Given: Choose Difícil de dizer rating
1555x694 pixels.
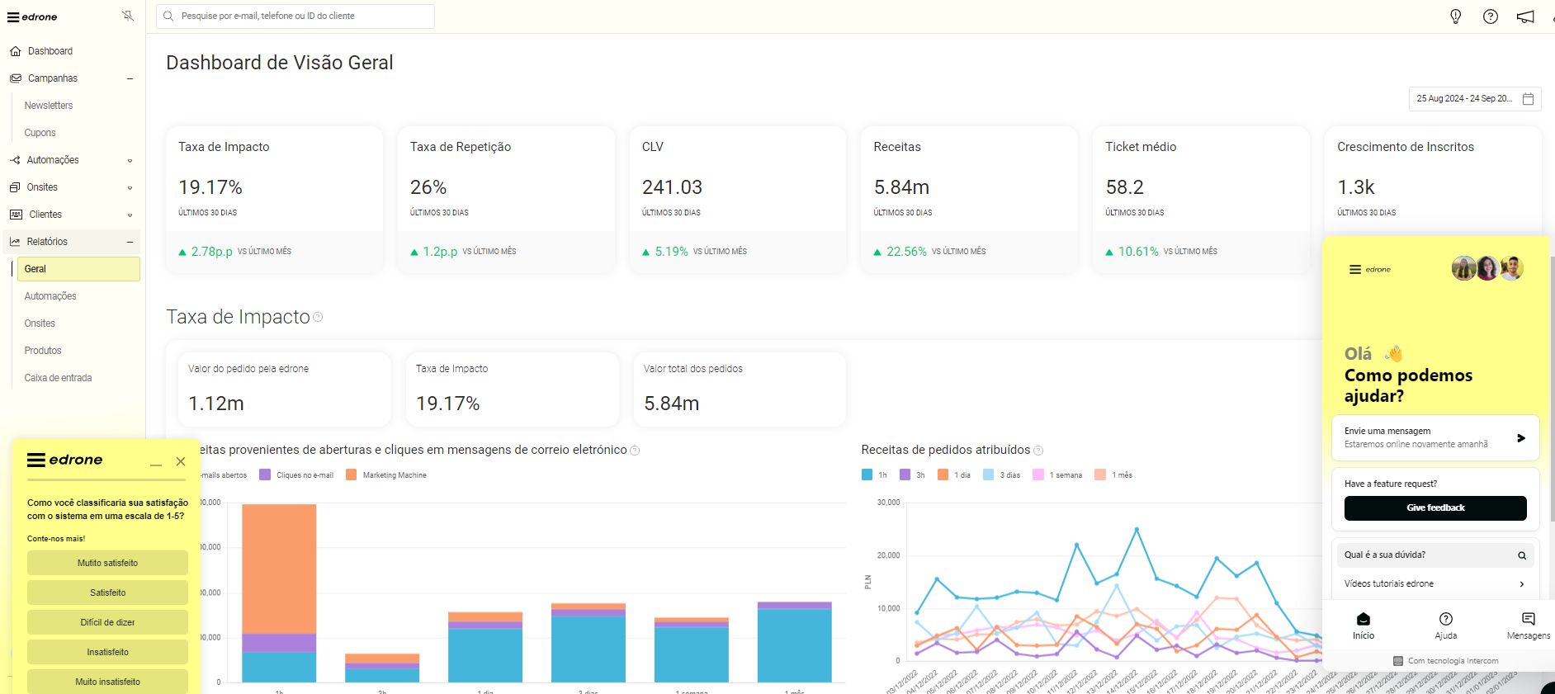Looking at the screenshot, I should (x=107, y=622).
